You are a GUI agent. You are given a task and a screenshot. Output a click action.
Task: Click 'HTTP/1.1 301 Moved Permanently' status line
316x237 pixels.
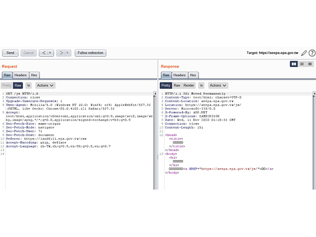196,93
